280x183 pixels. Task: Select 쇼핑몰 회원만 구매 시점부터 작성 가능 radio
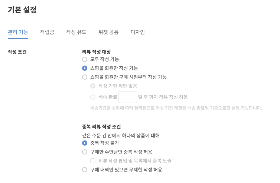pos(85,77)
